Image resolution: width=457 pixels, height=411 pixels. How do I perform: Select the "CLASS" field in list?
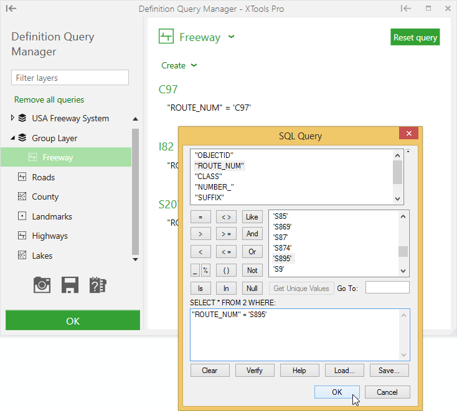(x=209, y=177)
